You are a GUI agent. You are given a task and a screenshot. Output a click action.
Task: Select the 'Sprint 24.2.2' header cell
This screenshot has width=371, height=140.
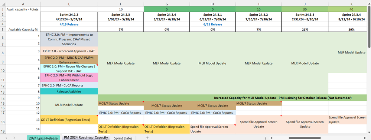click(69, 14)
